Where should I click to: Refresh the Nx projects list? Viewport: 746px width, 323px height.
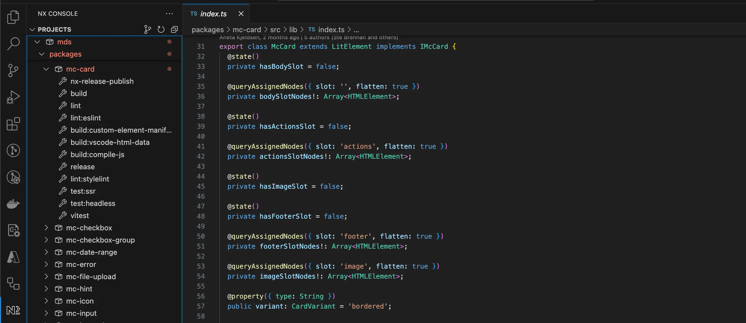(x=161, y=29)
